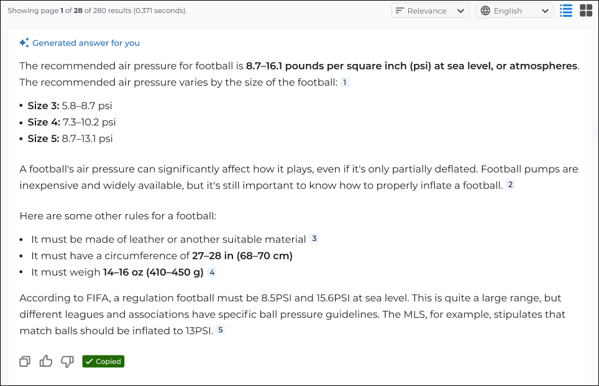This screenshot has width=599, height=386.
Task: Click the green Copied confirmation badge
Action: (x=103, y=361)
